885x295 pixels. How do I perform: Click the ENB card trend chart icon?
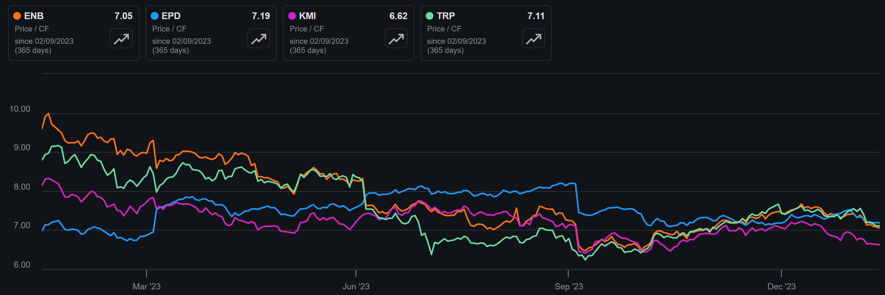pos(121,39)
